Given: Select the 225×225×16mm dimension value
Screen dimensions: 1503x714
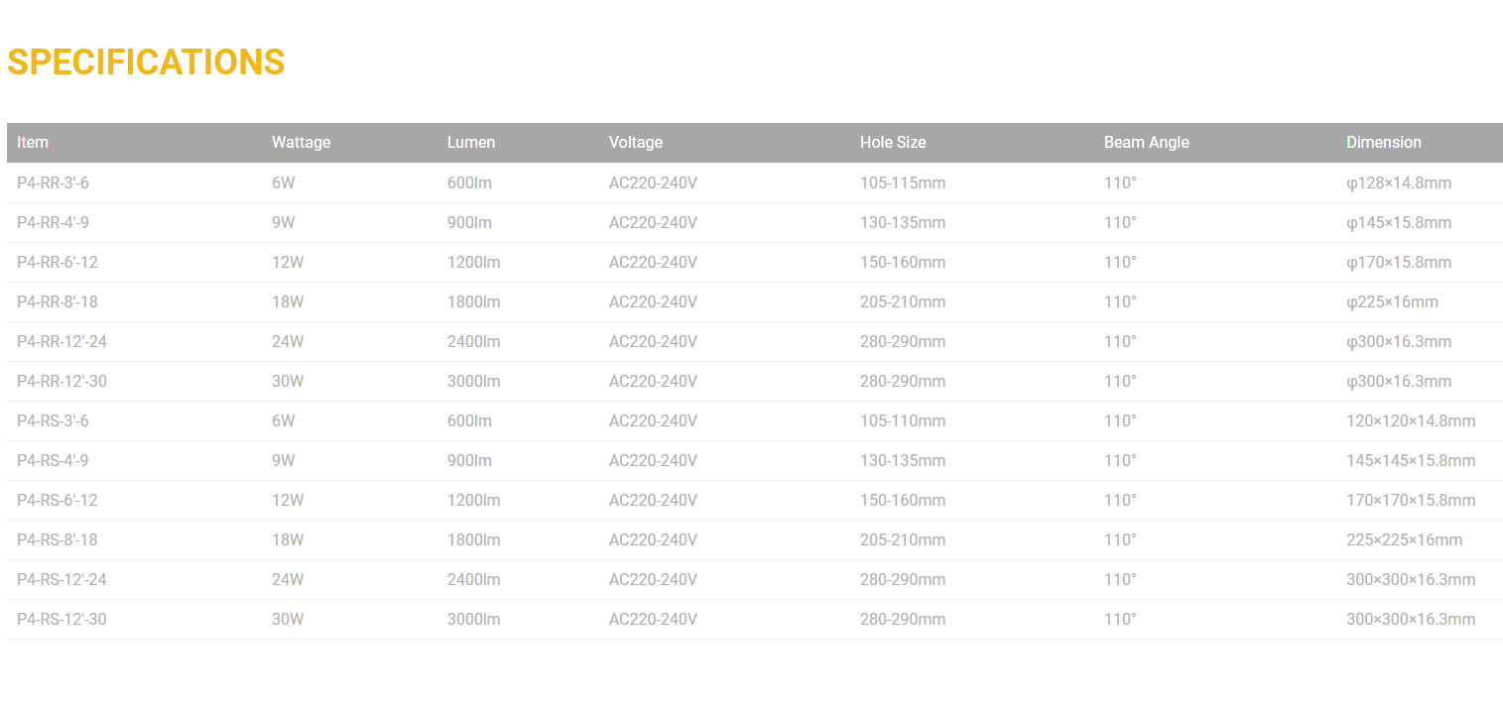Looking at the screenshot, I should (1403, 540).
